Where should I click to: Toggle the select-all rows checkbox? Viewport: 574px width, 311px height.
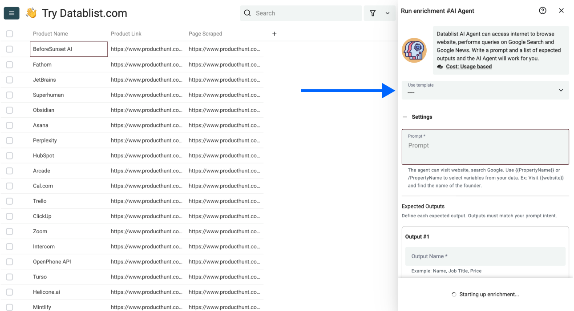pyautogui.click(x=9, y=34)
